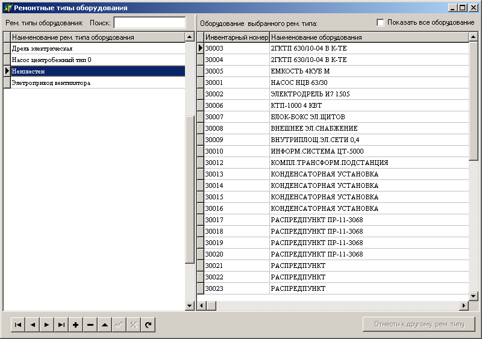Delete record with minus navigator button
The width and height of the screenshot is (482, 339).
point(90,325)
